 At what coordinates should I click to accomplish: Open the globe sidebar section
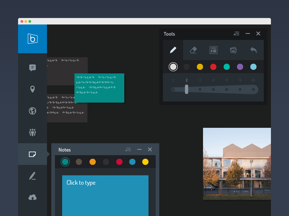tap(33, 111)
